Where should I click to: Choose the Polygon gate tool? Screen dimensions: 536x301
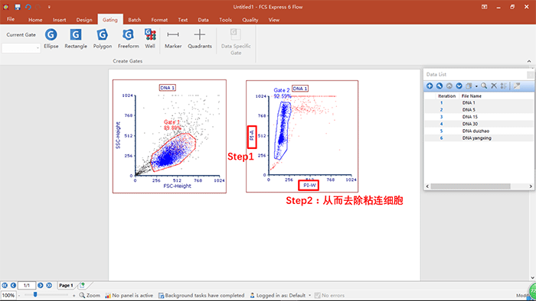(x=102, y=39)
